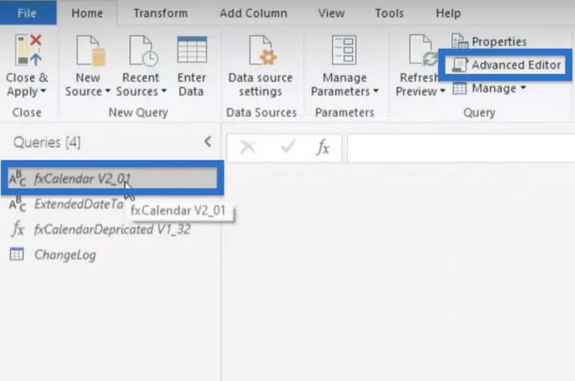This screenshot has width=575, height=381.
Task: Expand the Recent Sources dropdown arrow
Action: [164, 91]
